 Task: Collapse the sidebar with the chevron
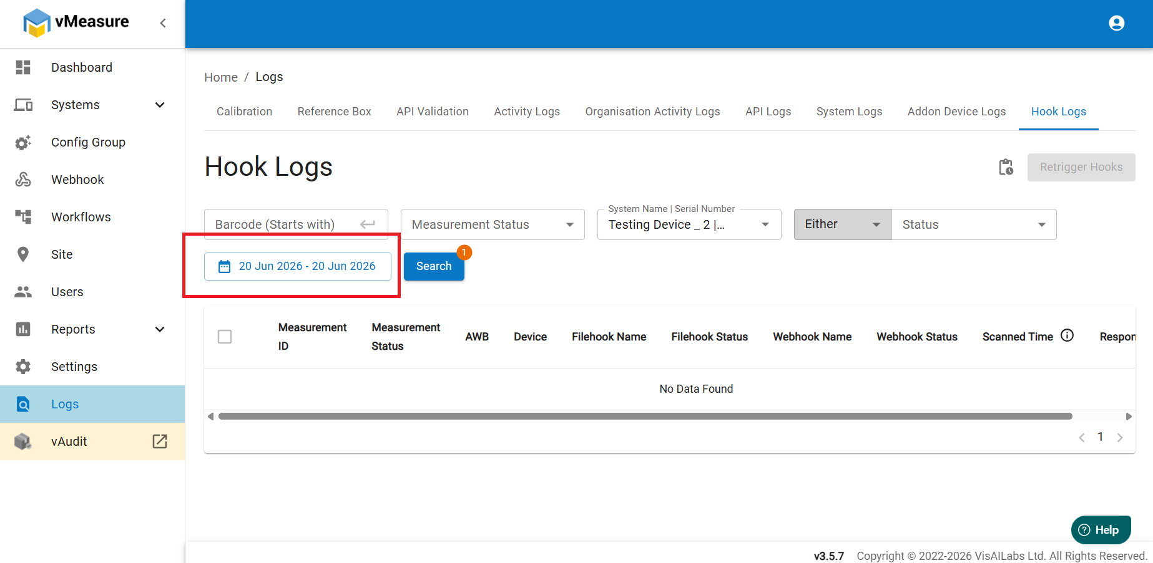[x=163, y=23]
